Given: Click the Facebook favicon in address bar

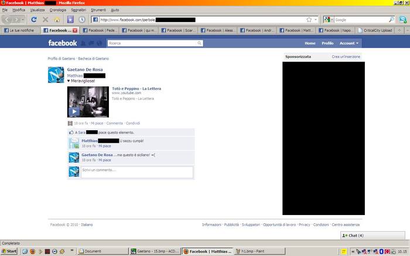Looking at the screenshot, I should point(95,19).
